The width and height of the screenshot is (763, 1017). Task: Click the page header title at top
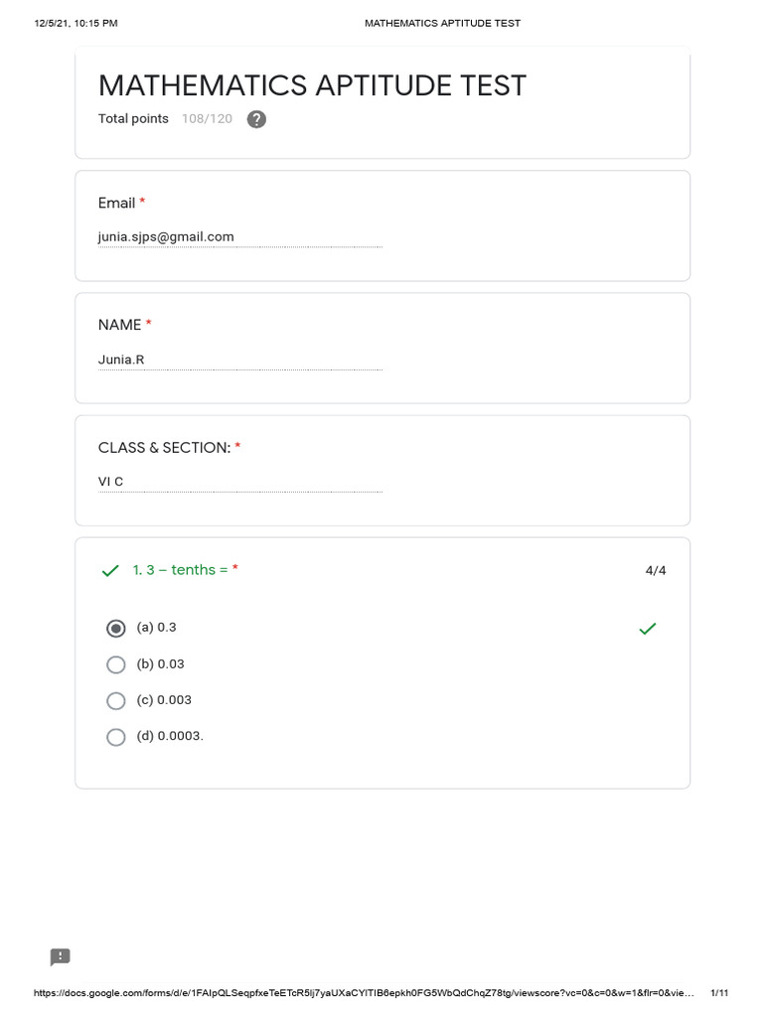pyautogui.click(x=442, y=23)
